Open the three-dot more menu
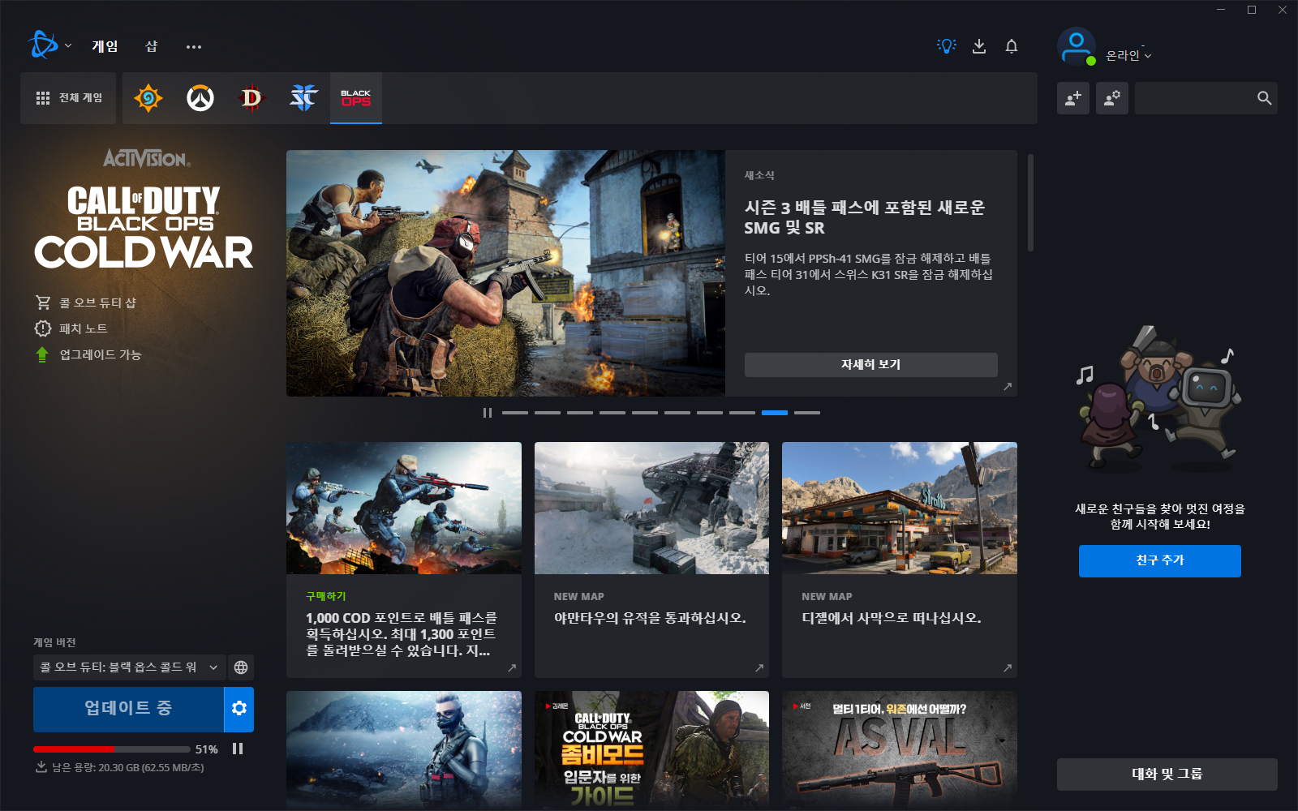 tap(193, 47)
